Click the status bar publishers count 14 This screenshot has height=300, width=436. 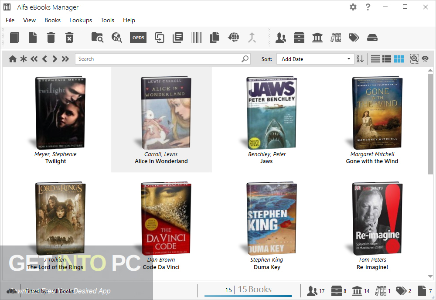[x=361, y=291]
